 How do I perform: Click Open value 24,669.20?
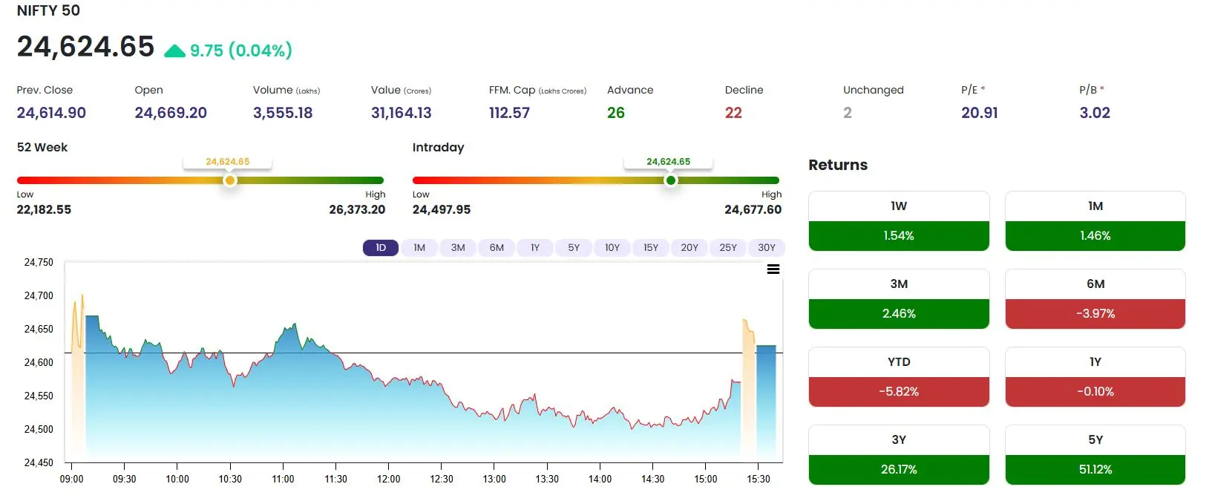coord(171,113)
